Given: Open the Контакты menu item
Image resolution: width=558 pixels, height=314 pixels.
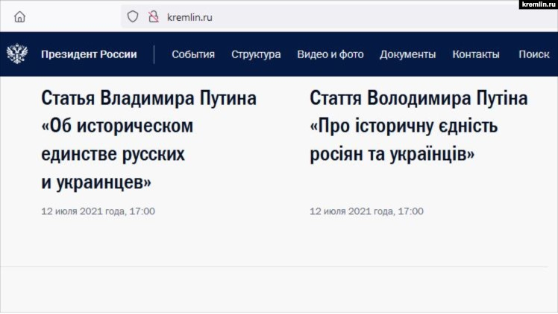Looking at the screenshot, I should click(x=476, y=54).
